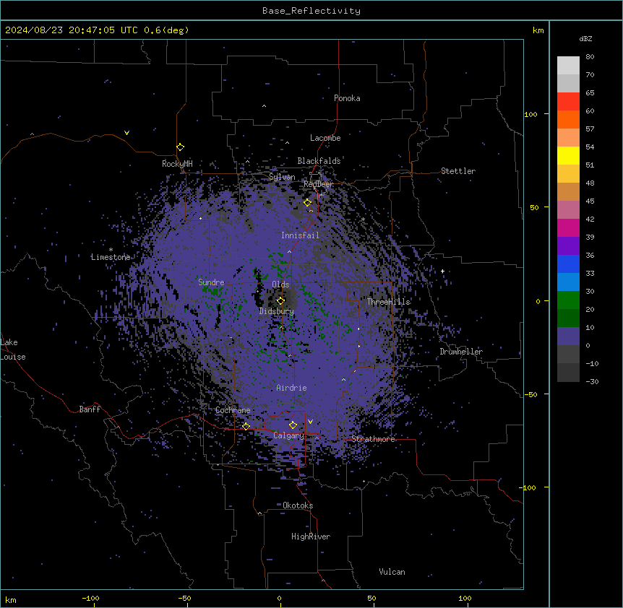Click the km unit label at bottom left
Screen dimensions: 623x608
11,600
